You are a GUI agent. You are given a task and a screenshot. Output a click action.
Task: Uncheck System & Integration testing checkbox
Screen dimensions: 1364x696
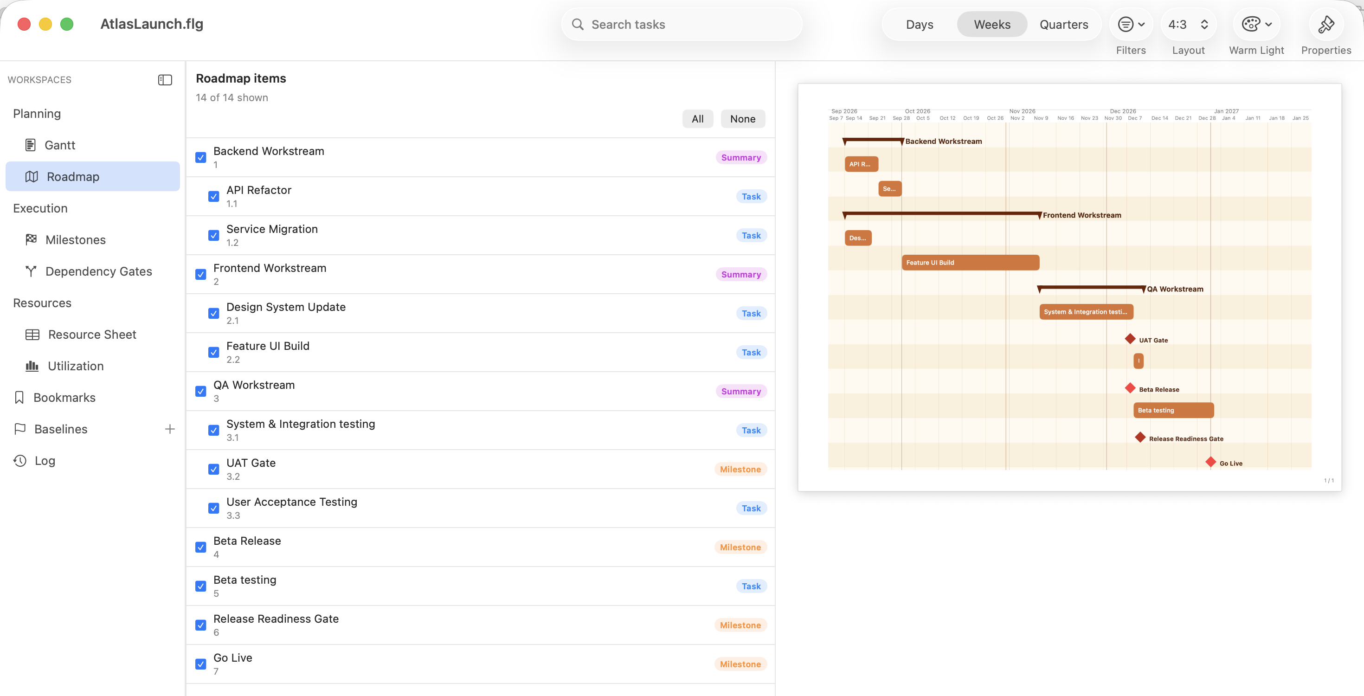pos(214,430)
